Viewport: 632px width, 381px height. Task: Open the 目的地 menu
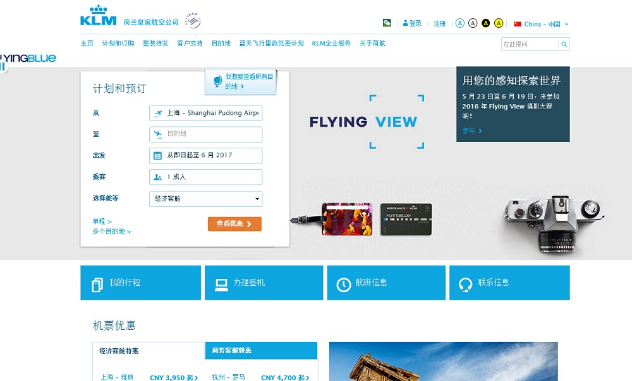pyautogui.click(x=221, y=43)
